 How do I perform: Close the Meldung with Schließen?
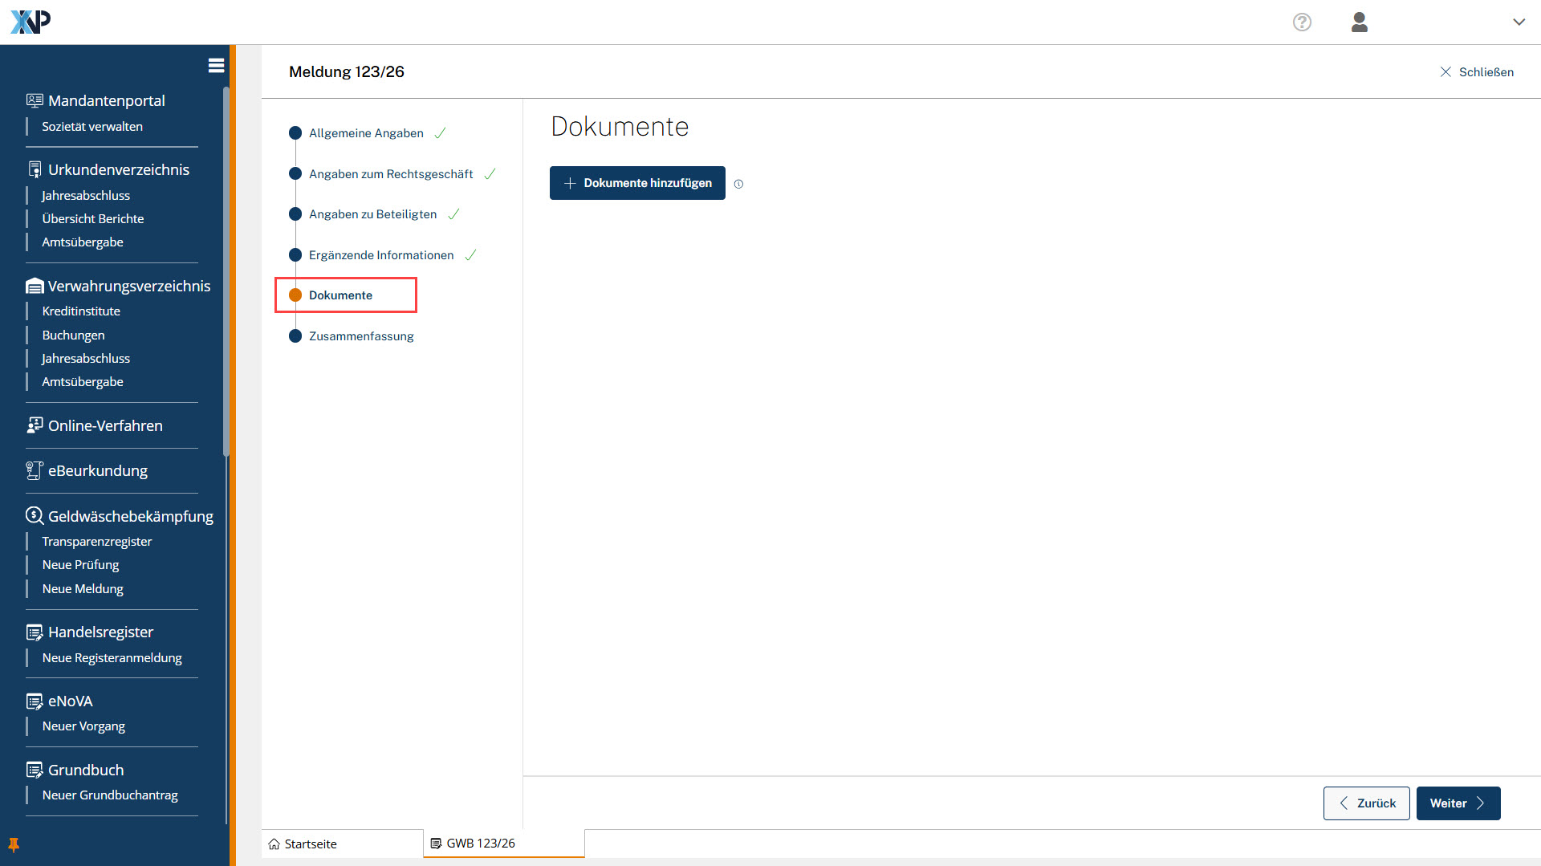(1477, 72)
